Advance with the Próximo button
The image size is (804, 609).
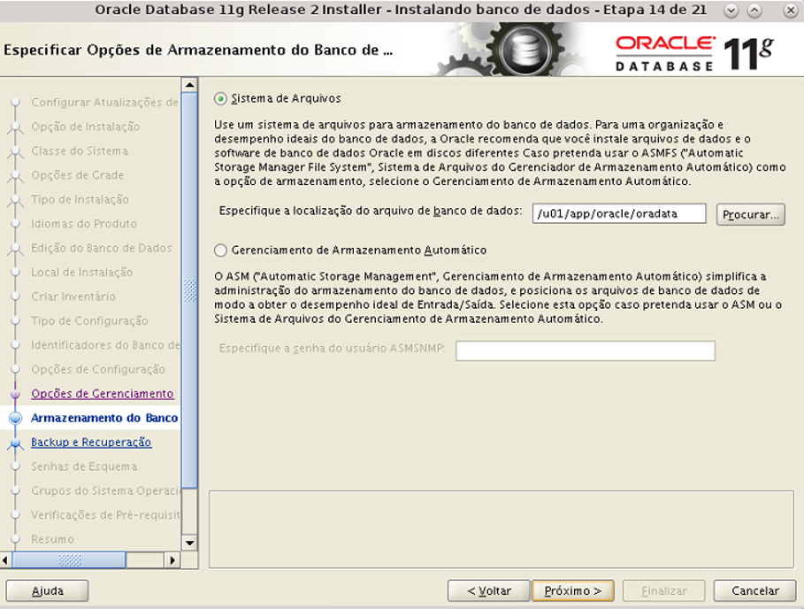coord(573,591)
